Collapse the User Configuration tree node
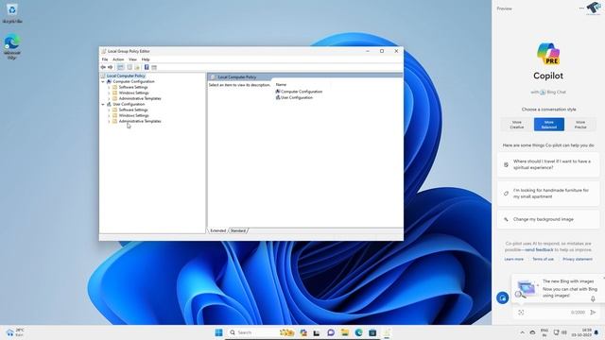This screenshot has width=605, height=340. pyautogui.click(x=103, y=105)
